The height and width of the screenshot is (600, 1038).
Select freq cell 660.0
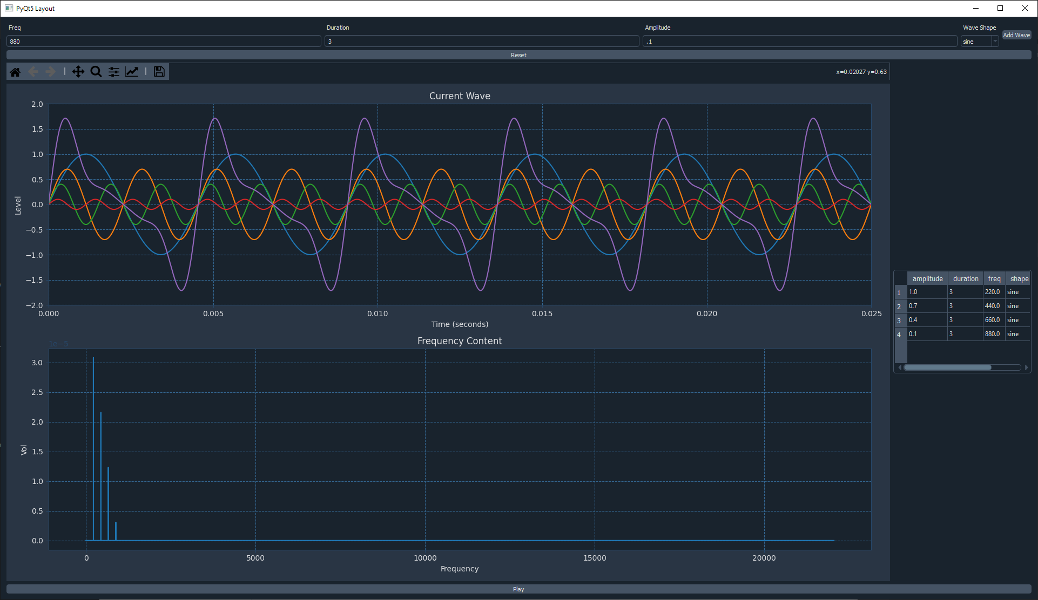994,320
